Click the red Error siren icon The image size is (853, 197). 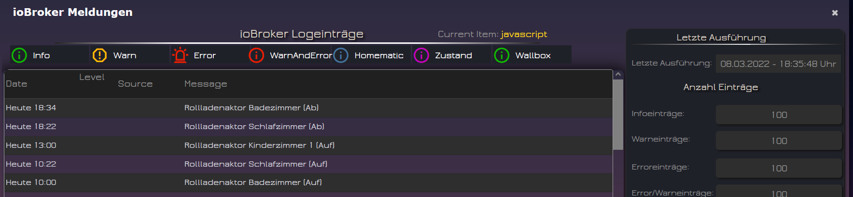coord(180,55)
